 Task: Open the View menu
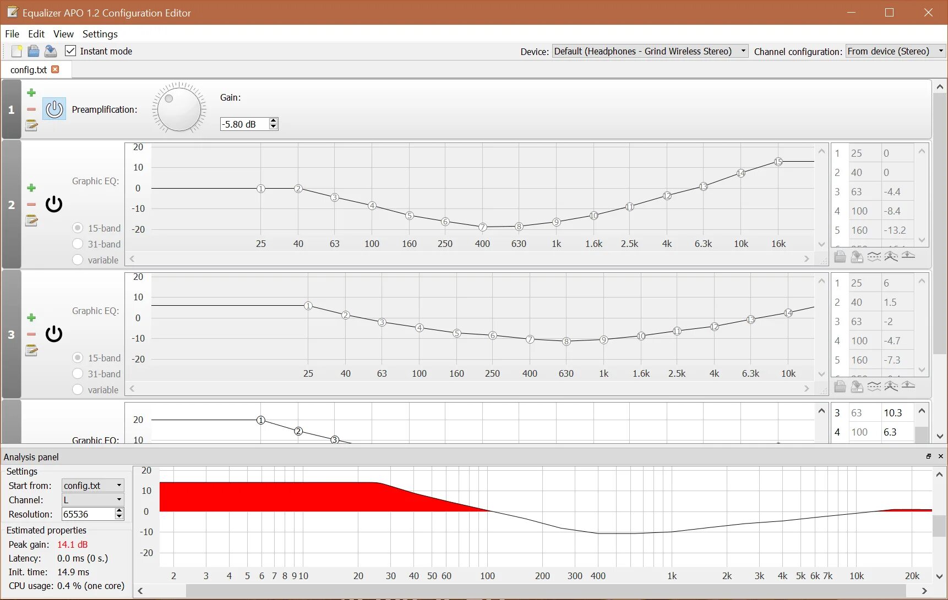[x=63, y=34]
